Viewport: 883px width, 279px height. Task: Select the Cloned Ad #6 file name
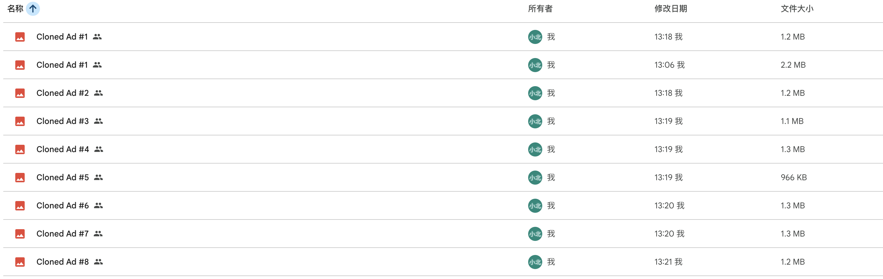click(62, 205)
